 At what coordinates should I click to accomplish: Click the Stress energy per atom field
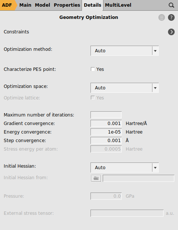106,149
